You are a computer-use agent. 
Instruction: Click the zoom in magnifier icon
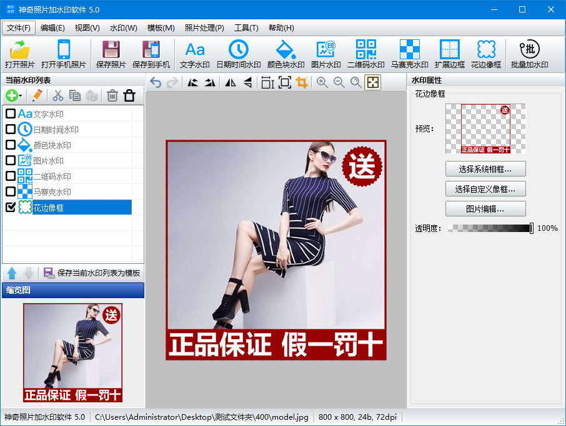322,82
